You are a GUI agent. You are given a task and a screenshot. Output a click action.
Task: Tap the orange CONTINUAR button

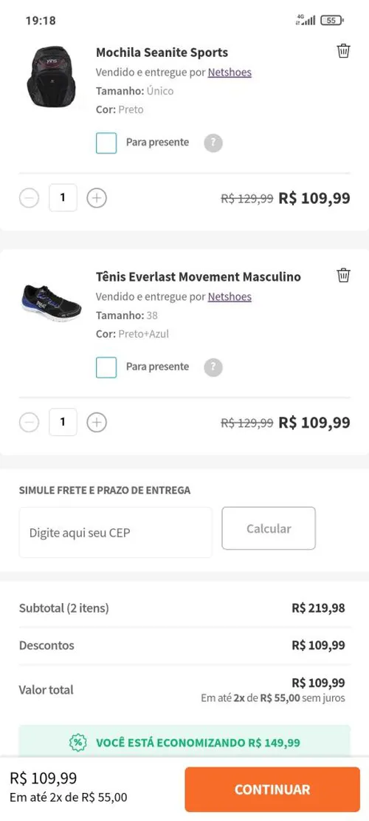click(272, 789)
